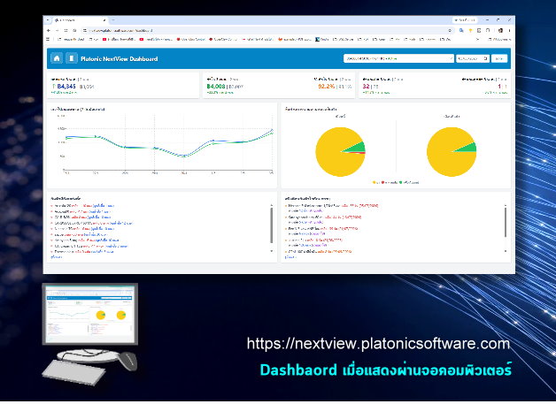Open the browser profile avatar
Screen dimensions: 556x404
click(x=500, y=30)
